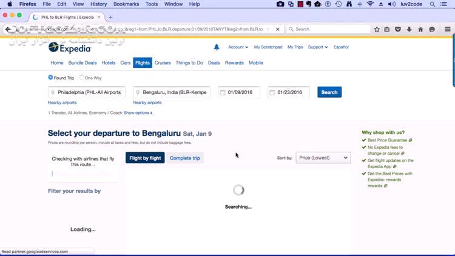Go to Firefox home icon

click(x=420, y=29)
